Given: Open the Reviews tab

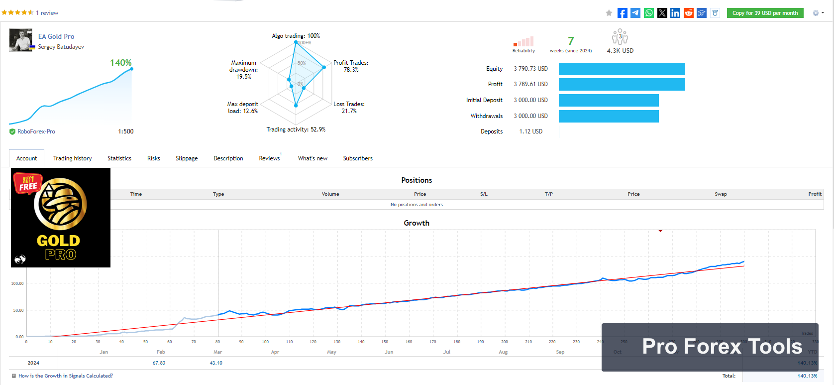Looking at the screenshot, I should pos(270,158).
